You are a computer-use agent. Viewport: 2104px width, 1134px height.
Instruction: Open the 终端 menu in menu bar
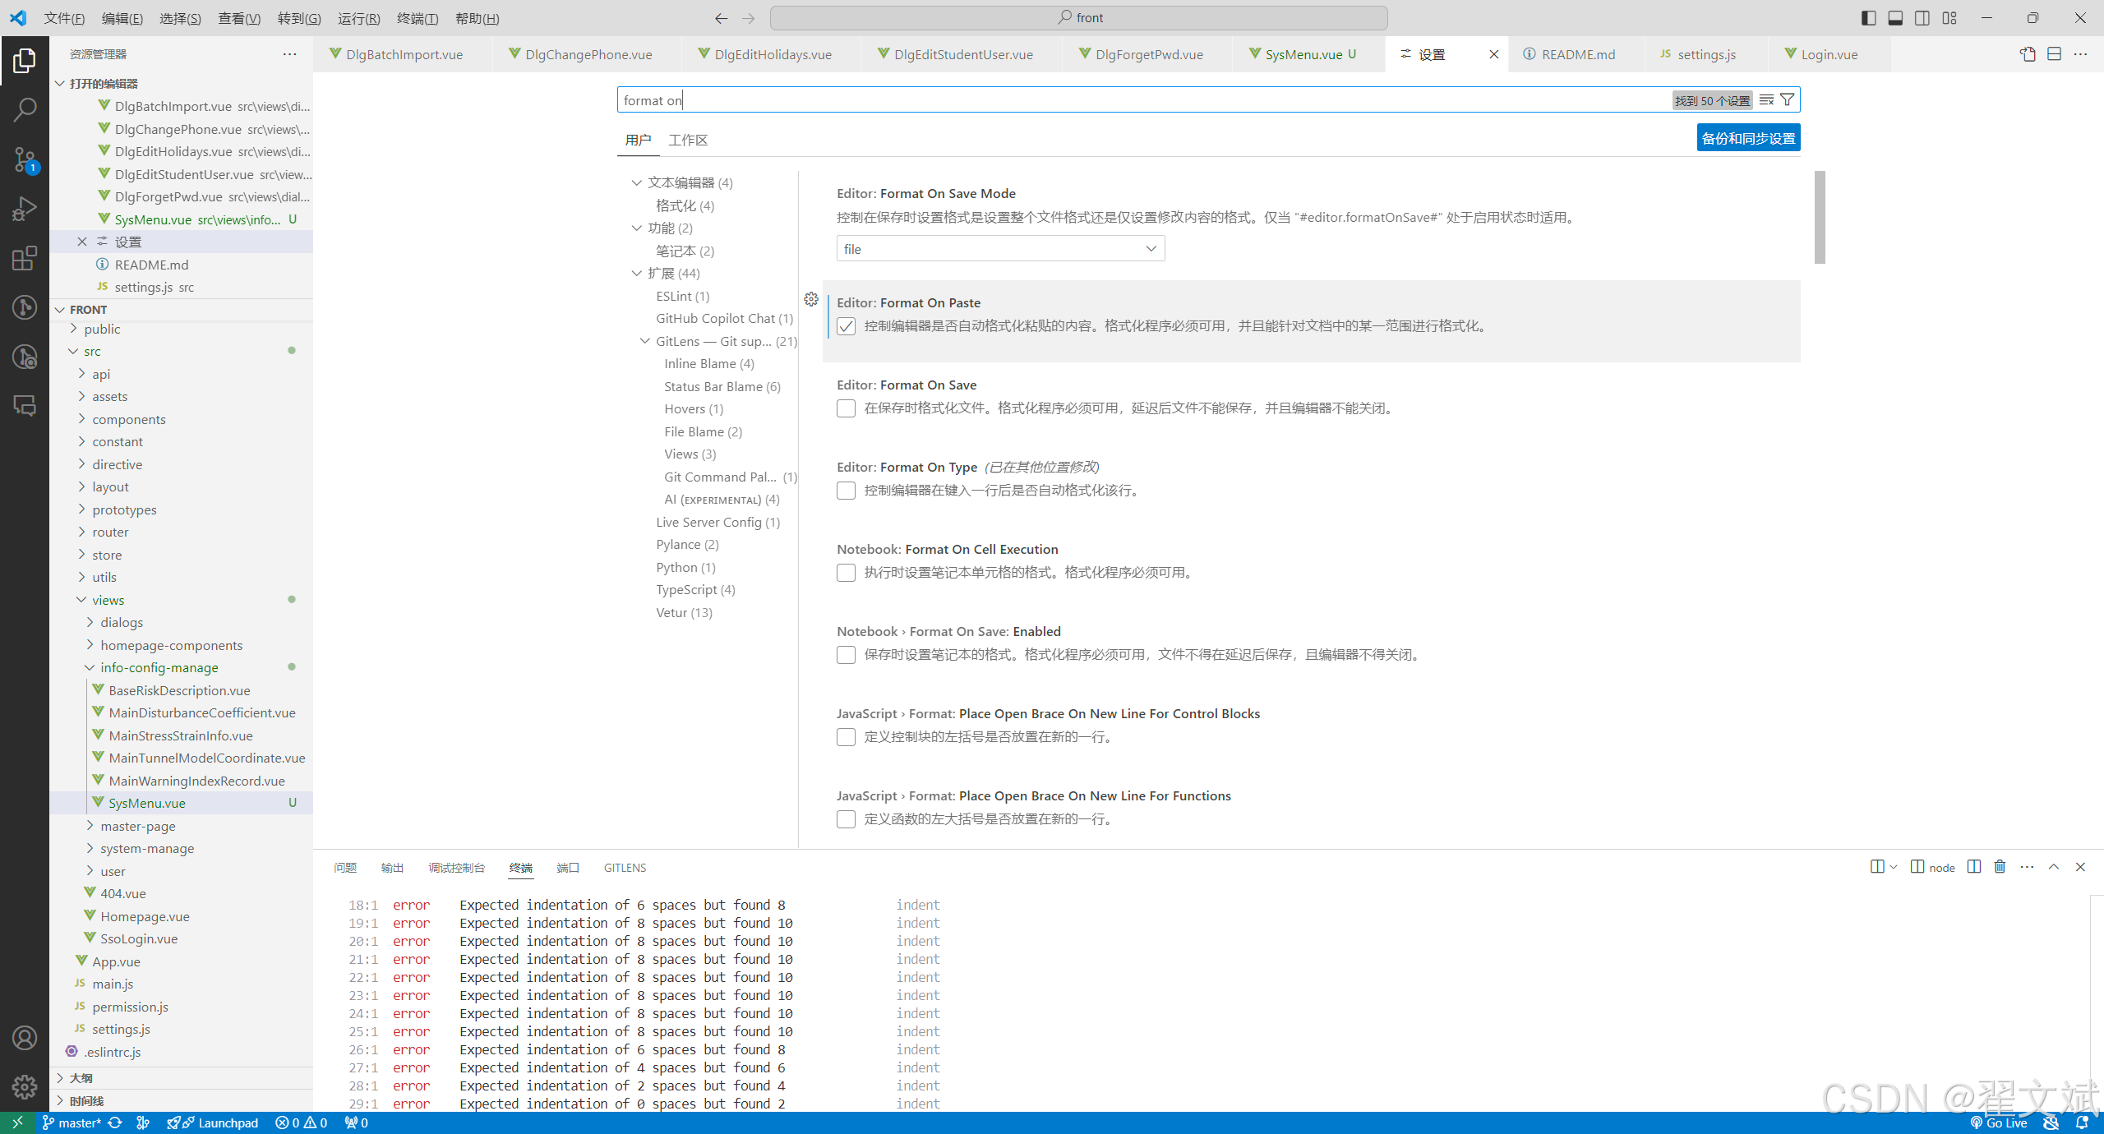tap(417, 18)
